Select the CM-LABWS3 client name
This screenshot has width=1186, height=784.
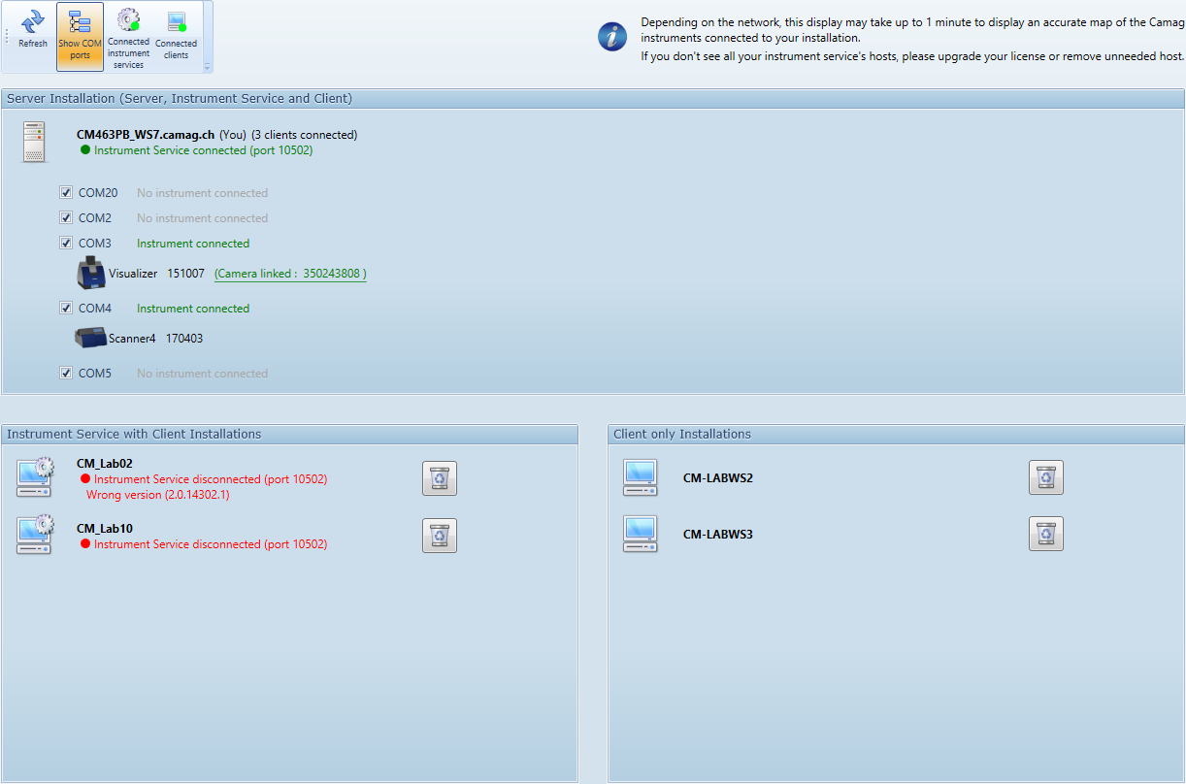[718, 535]
